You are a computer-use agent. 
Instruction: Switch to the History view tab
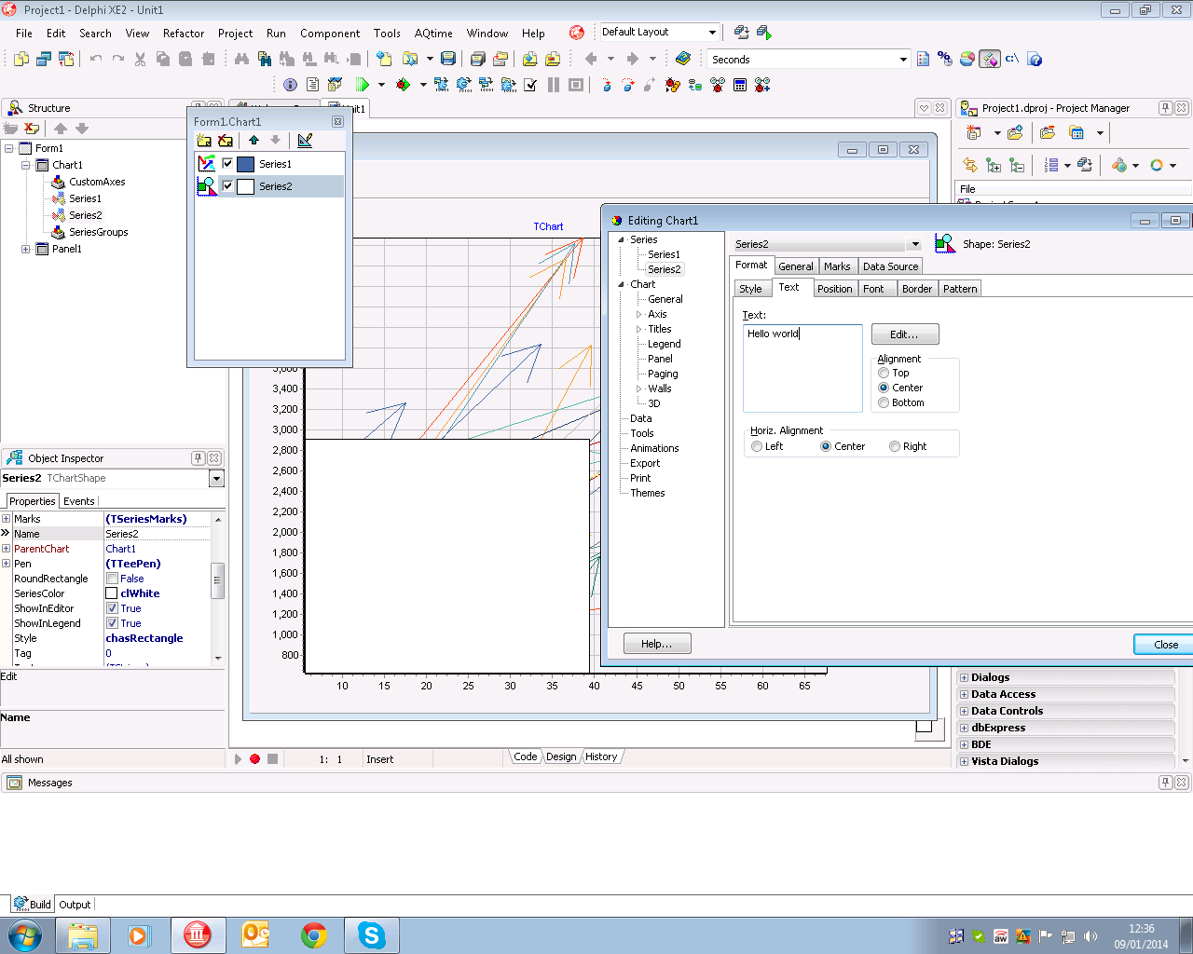pos(601,756)
